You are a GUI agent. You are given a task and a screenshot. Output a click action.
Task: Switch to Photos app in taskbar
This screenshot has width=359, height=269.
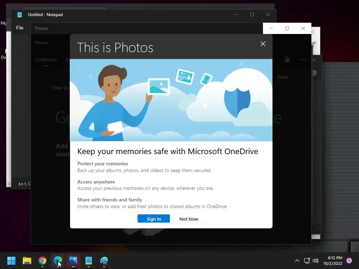[x=73, y=261]
